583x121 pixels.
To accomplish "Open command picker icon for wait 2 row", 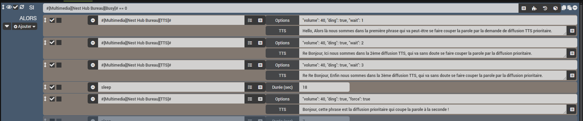I will (260, 43).
